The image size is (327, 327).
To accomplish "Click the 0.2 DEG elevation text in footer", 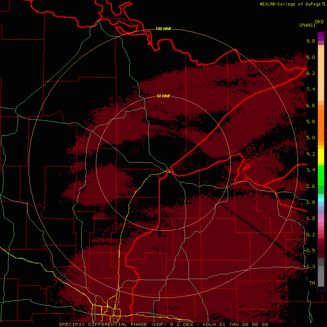I will coord(183,324).
